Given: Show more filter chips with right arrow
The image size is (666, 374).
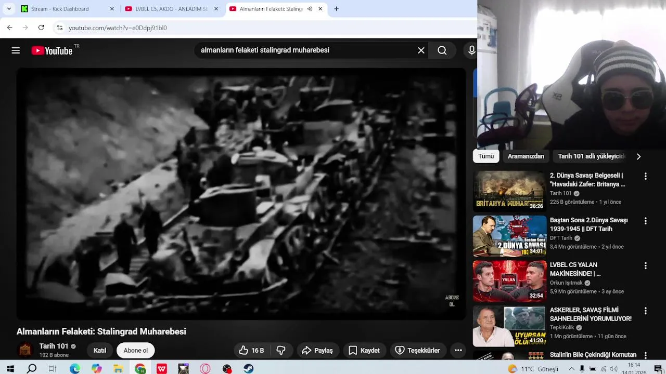Looking at the screenshot, I should click(x=638, y=156).
